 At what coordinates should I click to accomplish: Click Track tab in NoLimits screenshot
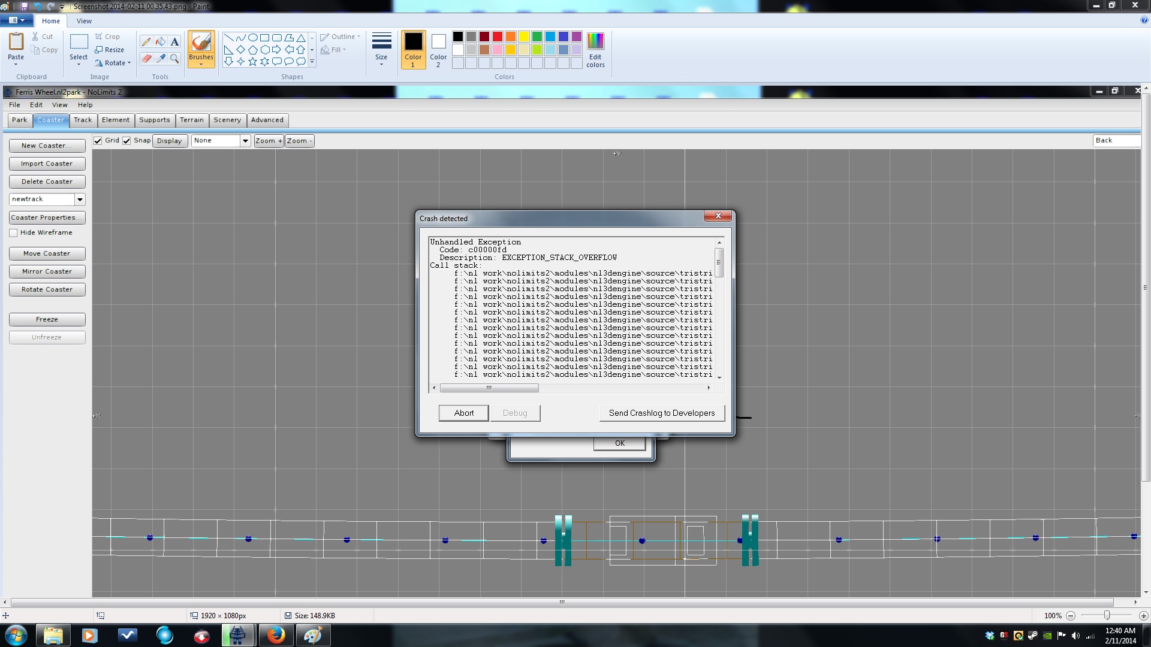tap(83, 120)
